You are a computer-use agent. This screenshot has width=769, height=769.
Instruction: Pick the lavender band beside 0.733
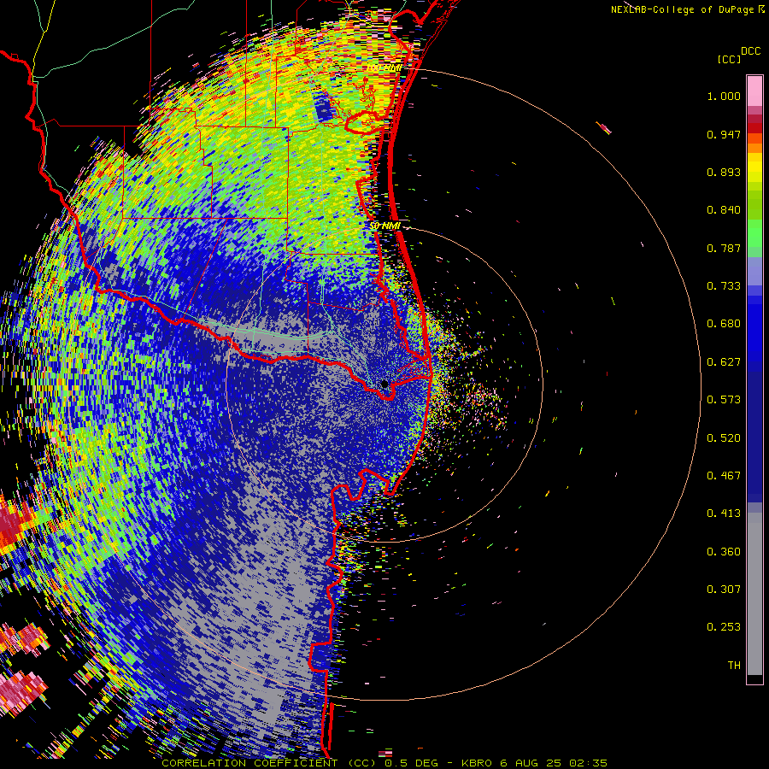[754, 272]
